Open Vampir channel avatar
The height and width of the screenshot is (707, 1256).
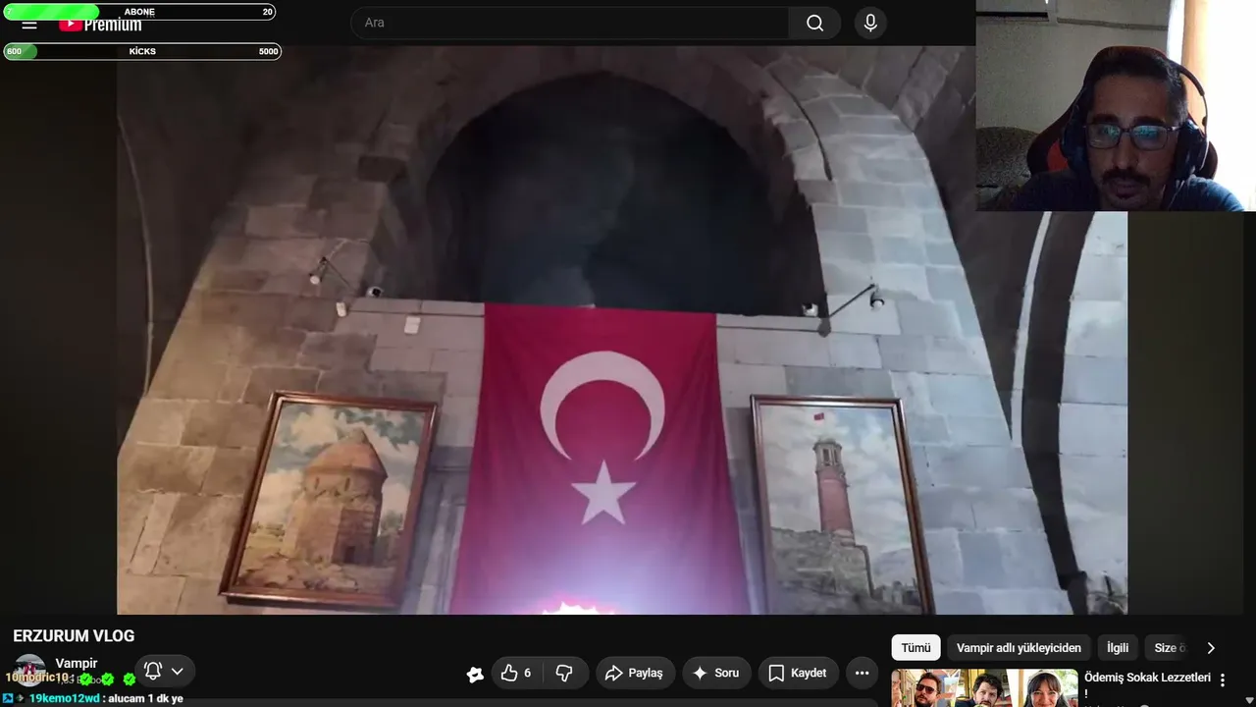point(29,672)
